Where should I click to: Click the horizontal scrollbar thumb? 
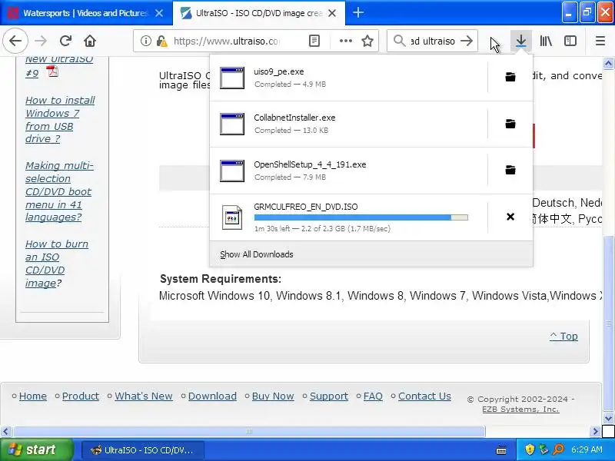(249, 432)
